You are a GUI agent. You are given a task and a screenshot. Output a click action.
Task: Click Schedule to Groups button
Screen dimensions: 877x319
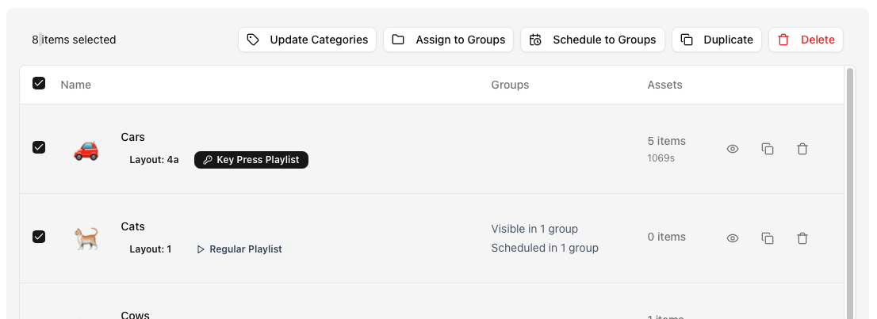(592, 40)
